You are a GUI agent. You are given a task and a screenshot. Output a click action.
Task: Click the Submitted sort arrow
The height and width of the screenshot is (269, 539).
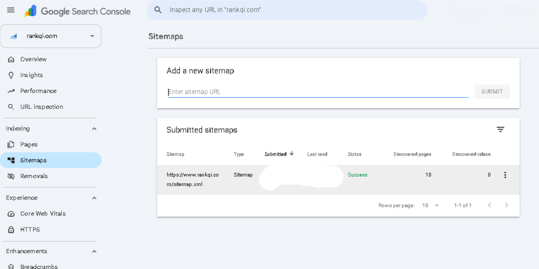(x=292, y=154)
